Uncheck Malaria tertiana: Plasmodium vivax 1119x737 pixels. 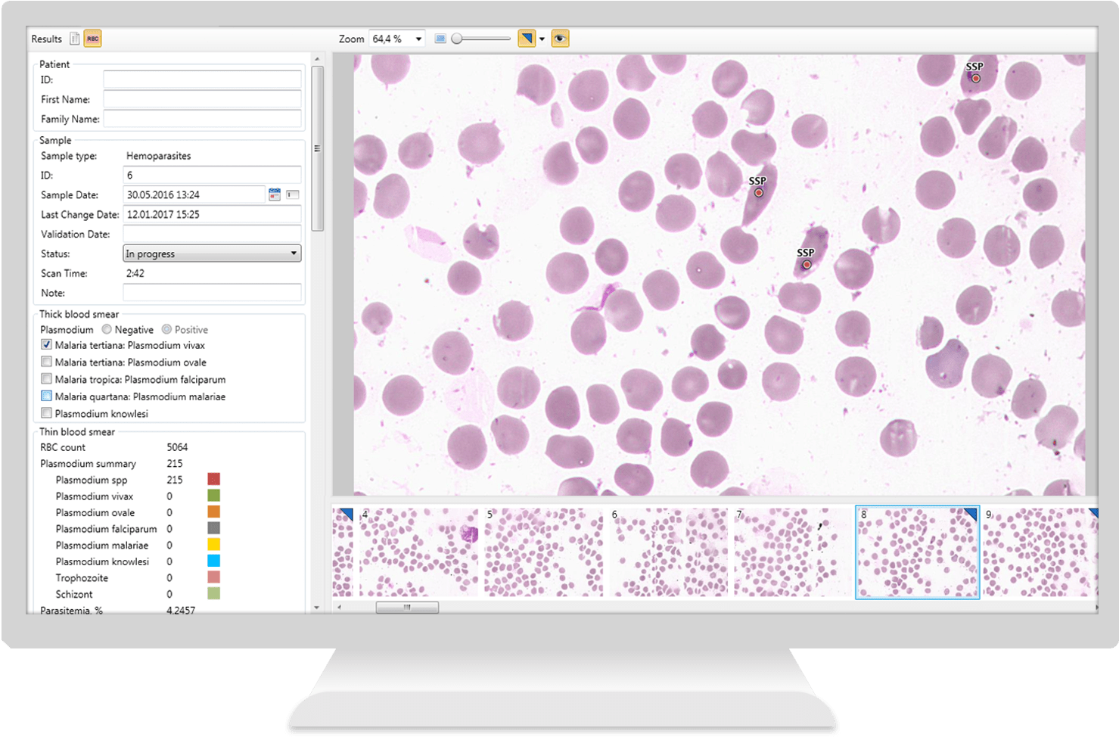(47, 345)
